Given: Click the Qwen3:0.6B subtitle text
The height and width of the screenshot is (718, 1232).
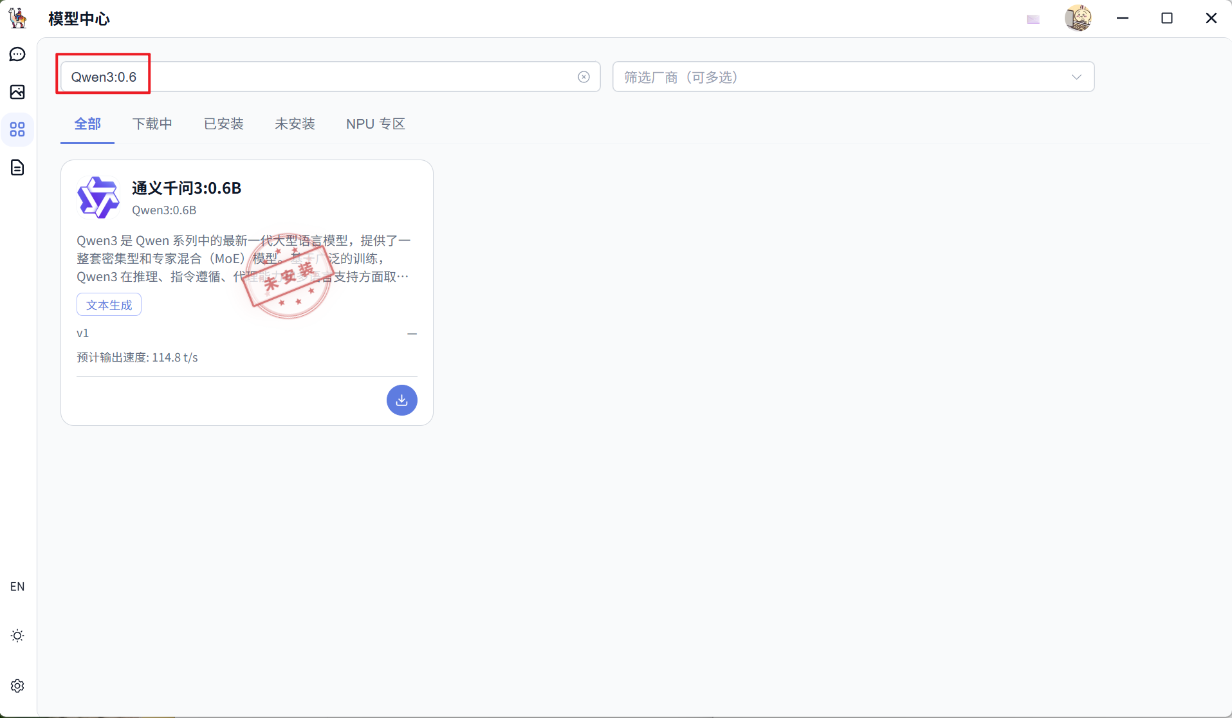Looking at the screenshot, I should coord(164,210).
